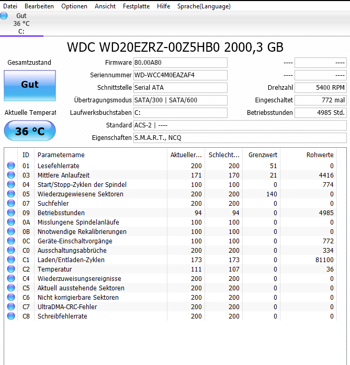Click the Firmware field 80.00A80
The width and height of the screenshot is (350, 365).
(180, 63)
